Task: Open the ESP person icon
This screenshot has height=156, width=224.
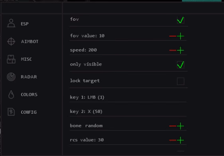Action: (11, 23)
